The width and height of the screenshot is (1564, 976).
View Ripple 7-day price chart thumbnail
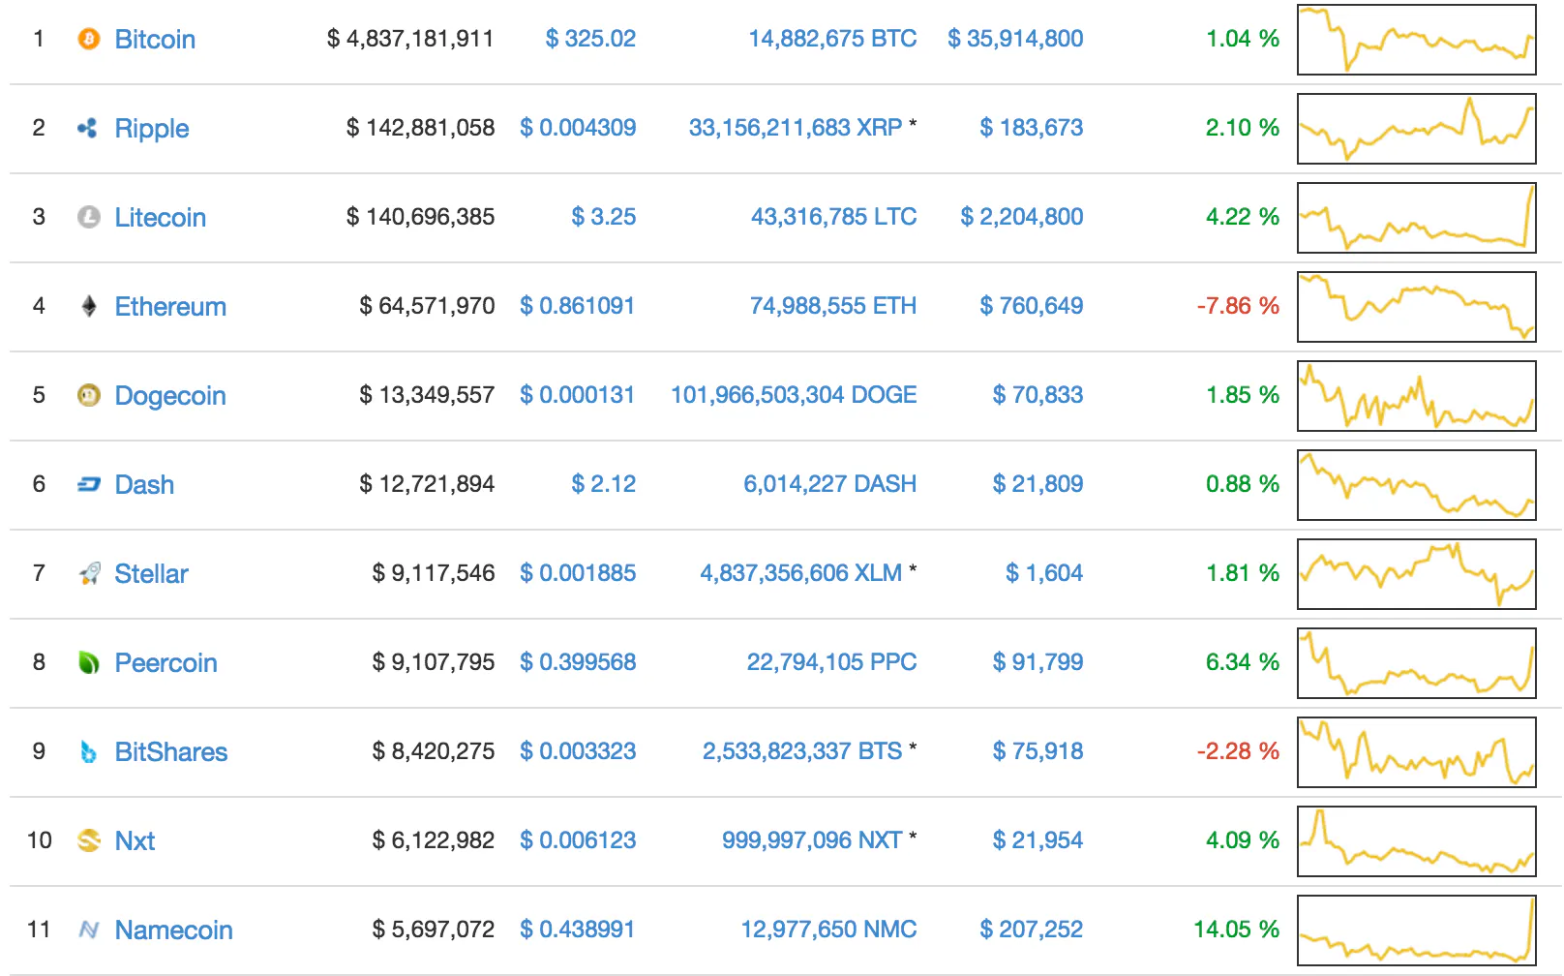click(x=1417, y=129)
